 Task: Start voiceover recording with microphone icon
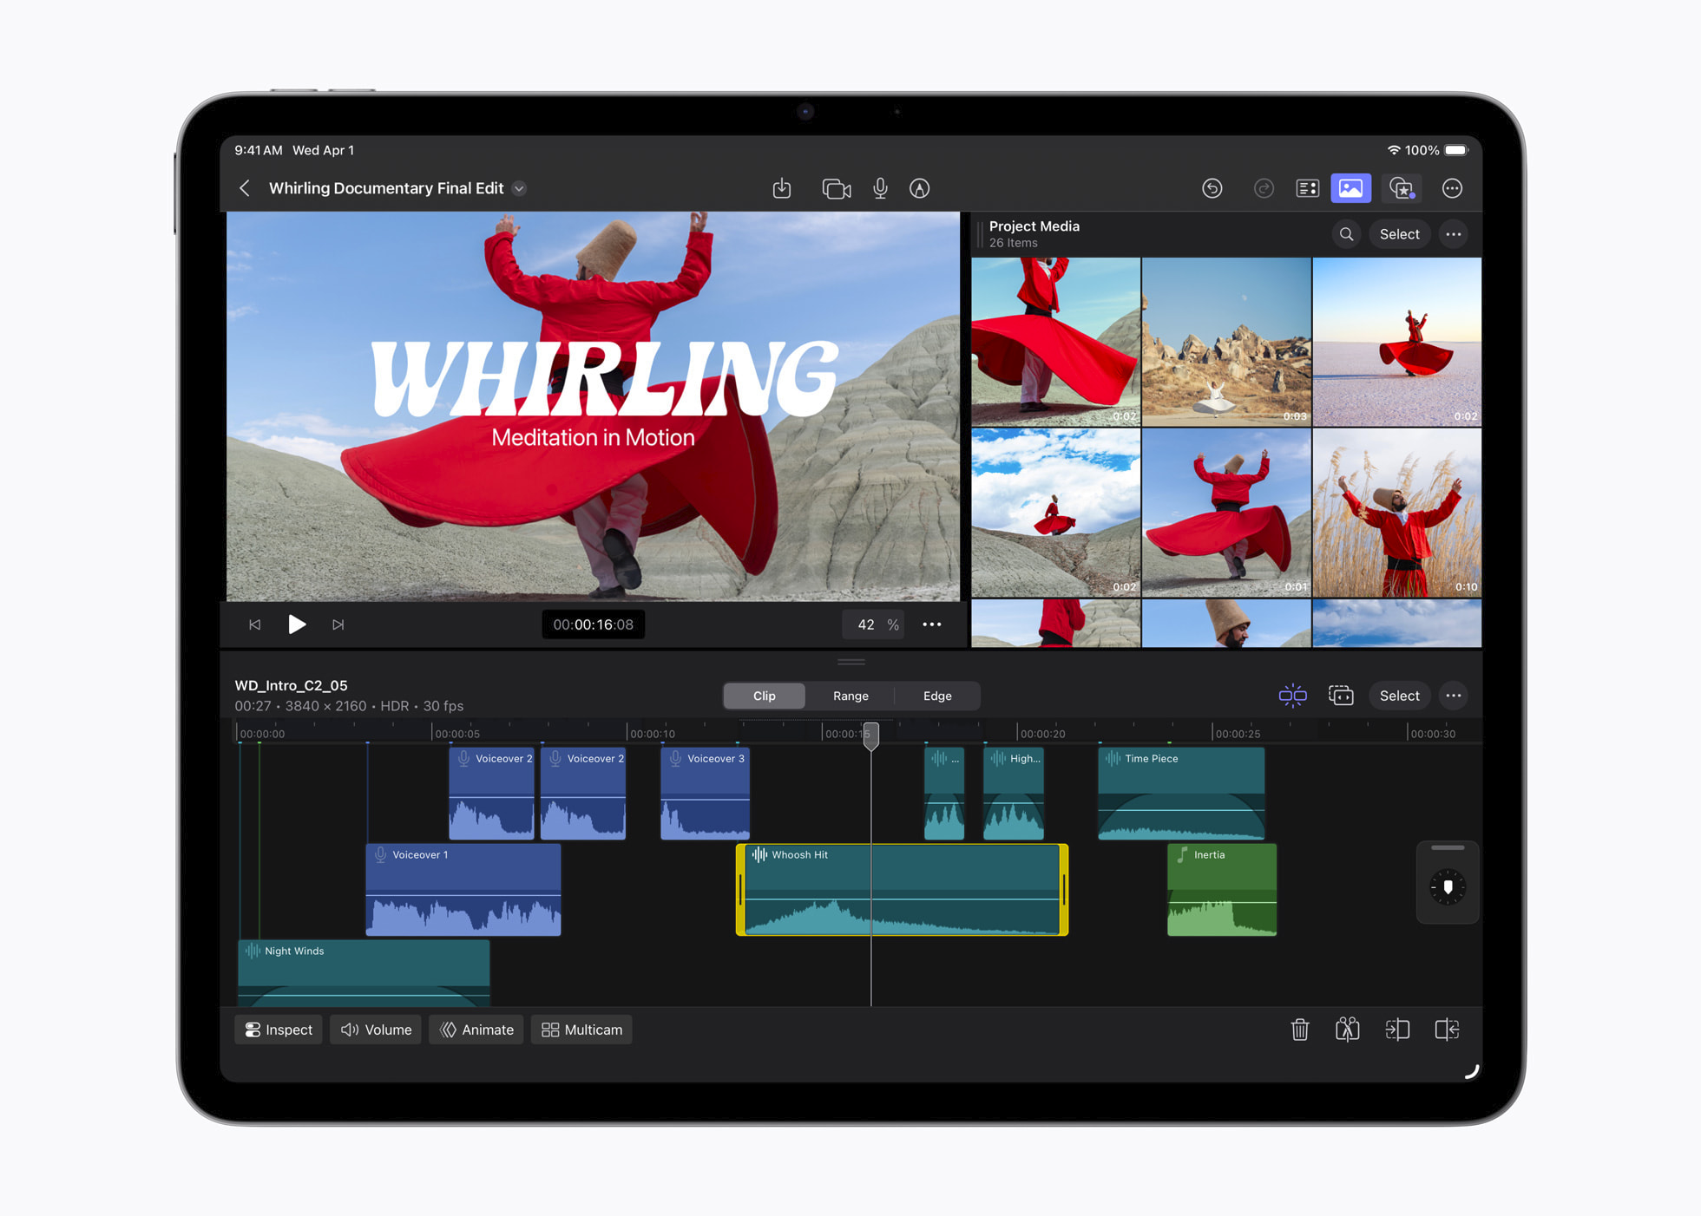[x=880, y=188]
